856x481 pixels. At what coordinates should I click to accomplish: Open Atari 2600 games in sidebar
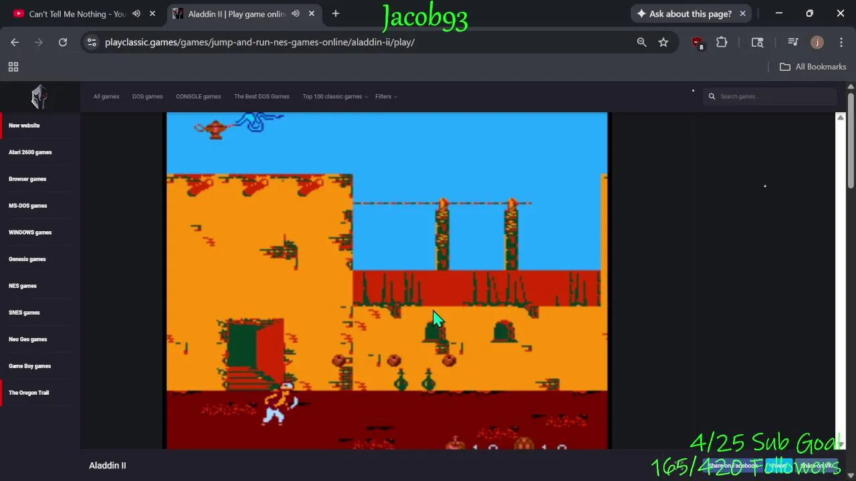coord(30,152)
